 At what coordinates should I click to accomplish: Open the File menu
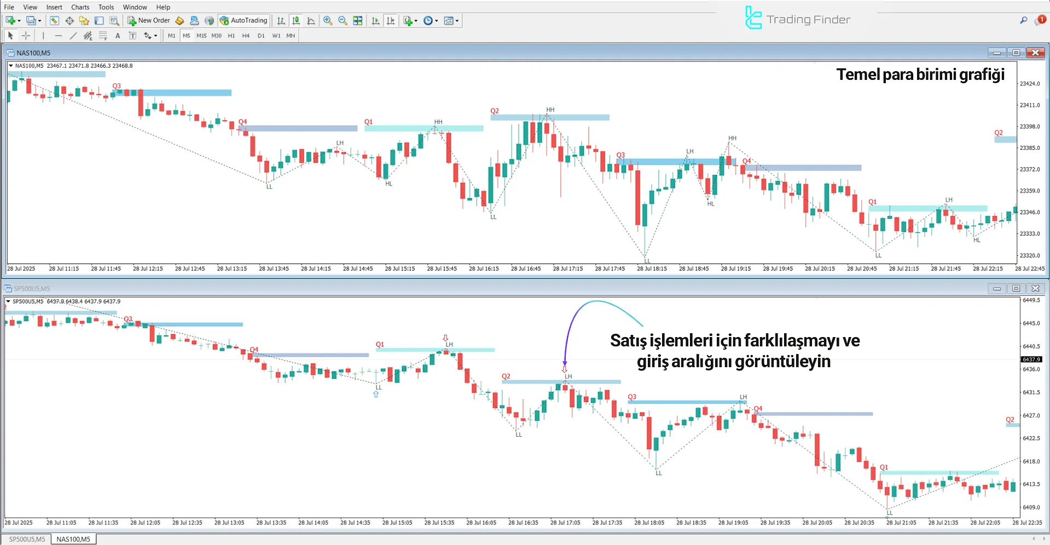tap(9, 7)
